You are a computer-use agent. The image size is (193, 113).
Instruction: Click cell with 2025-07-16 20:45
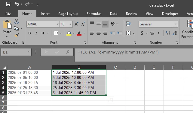click(29, 83)
